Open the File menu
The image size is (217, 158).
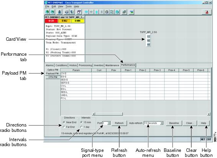pyautogui.click(x=47, y=7)
